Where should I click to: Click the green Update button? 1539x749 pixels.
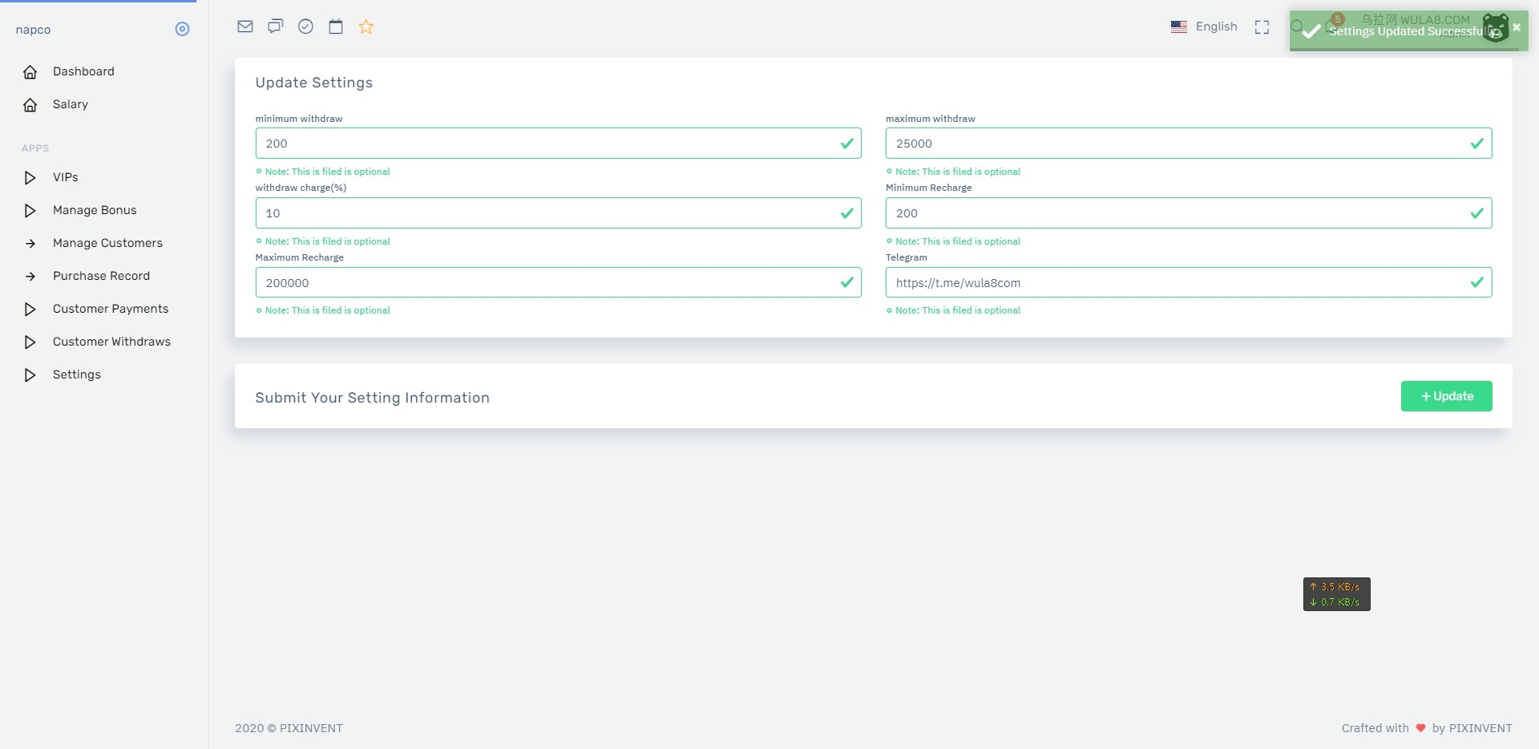pos(1446,396)
